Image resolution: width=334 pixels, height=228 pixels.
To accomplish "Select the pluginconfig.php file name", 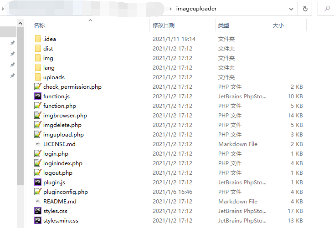I will [66, 192].
